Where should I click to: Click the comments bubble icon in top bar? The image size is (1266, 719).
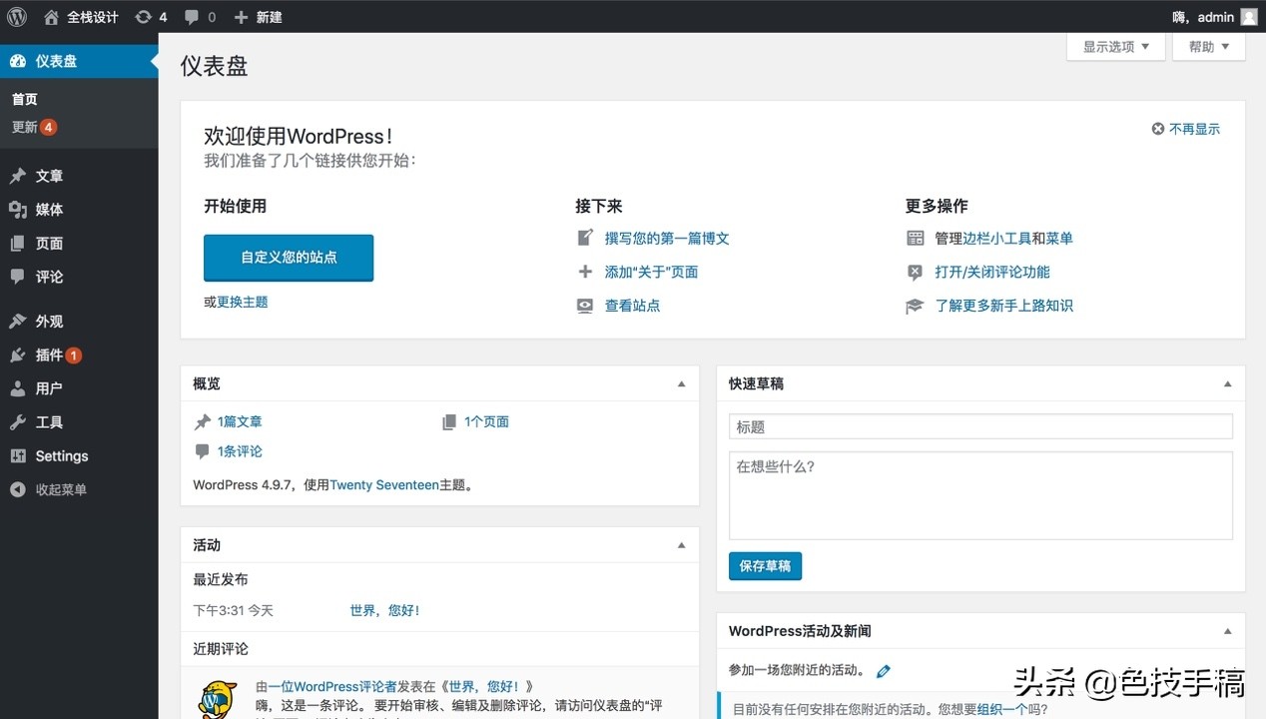[x=193, y=17]
